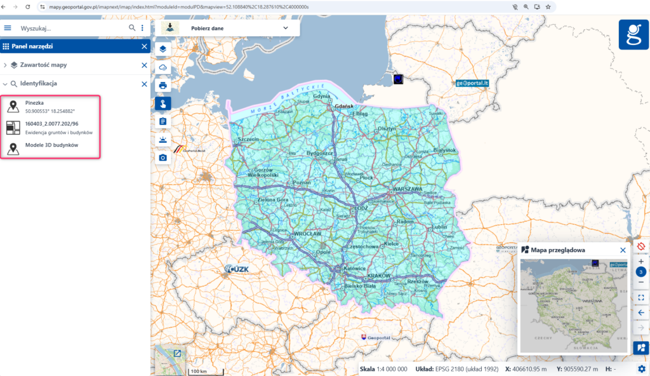Toggle the identify pointer tool
The image size is (650, 376).
click(x=163, y=104)
